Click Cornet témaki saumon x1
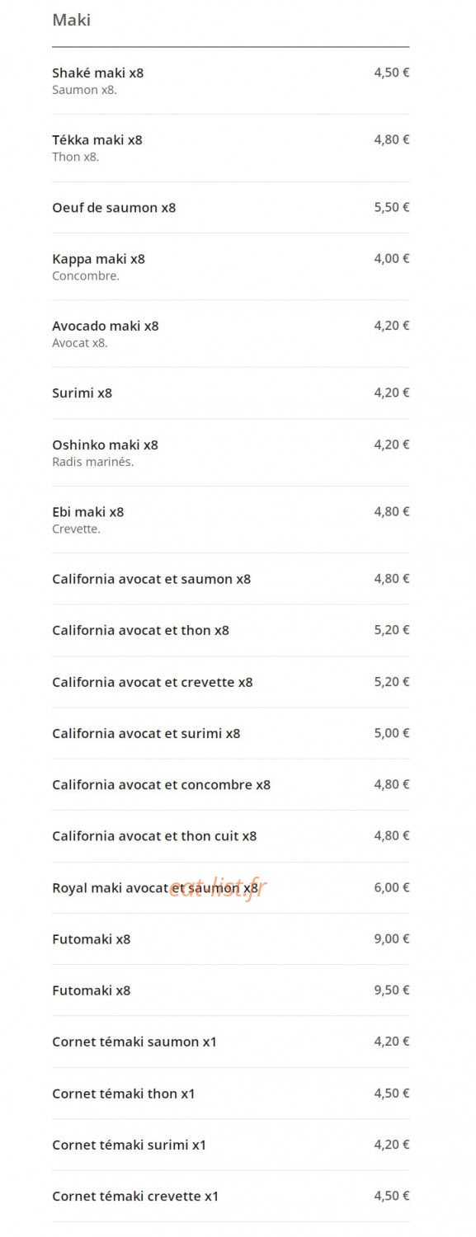The width and height of the screenshot is (476, 1237). 230,1042
